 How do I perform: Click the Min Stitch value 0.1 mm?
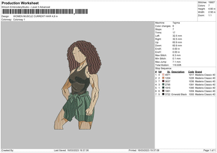[176, 59]
